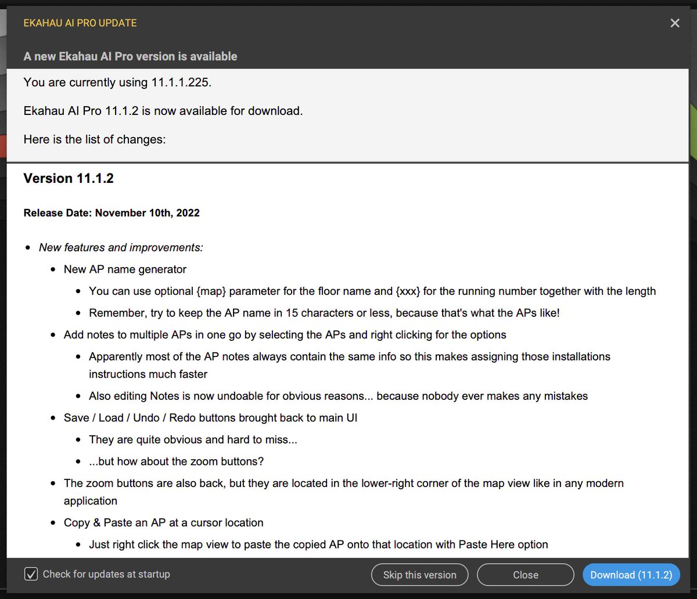Click the New AP name generator bullet item

click(125, 269)
